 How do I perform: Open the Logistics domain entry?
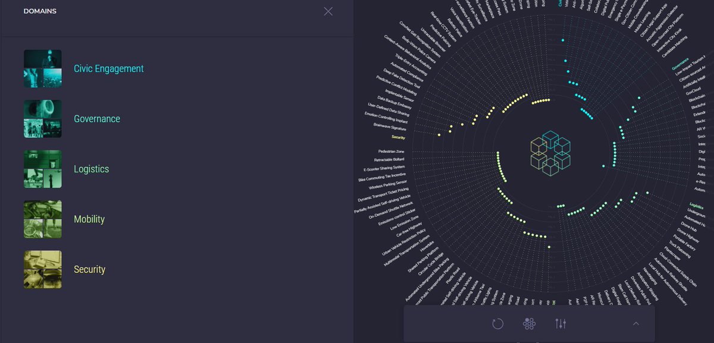tap(91, 169)
